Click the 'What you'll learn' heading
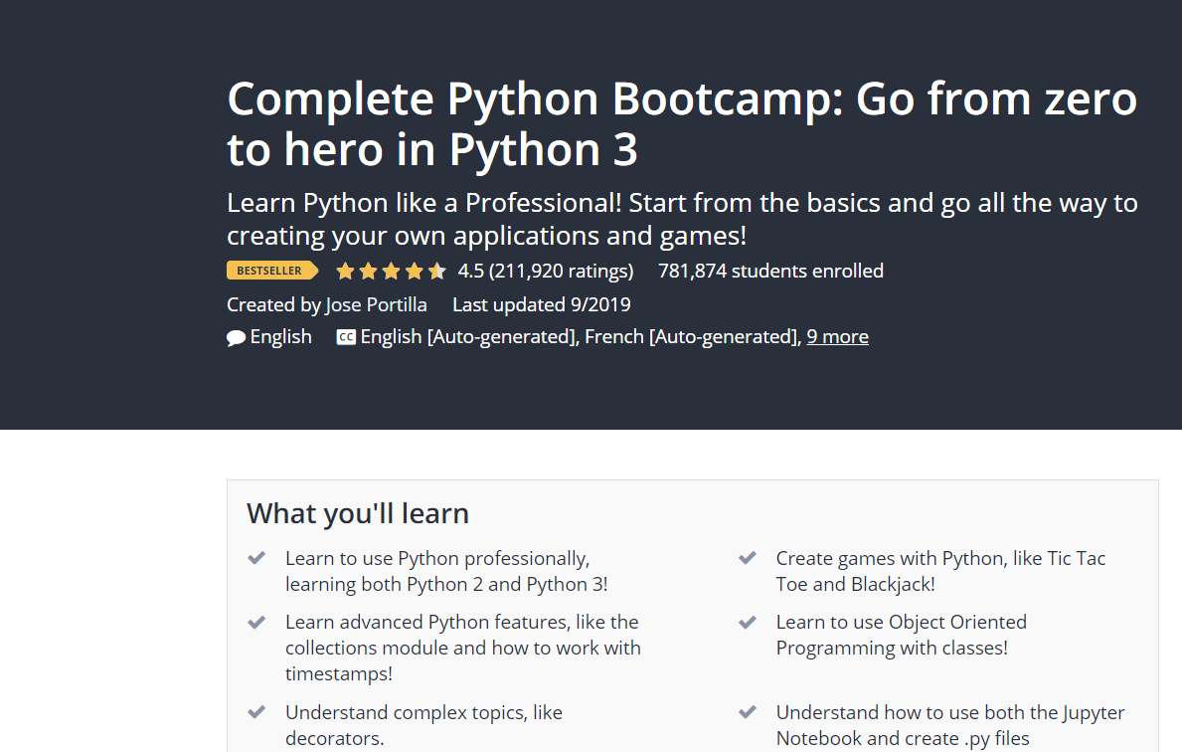This screenshot has height=752, width=1182. pyautogui.click(x=357, y=513)
